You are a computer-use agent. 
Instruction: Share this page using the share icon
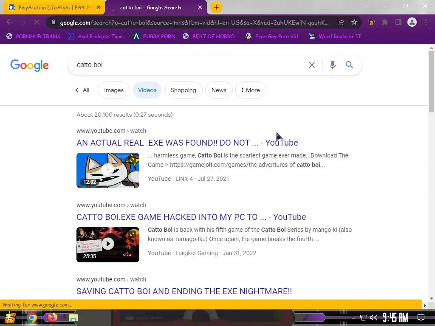[341, 22]
